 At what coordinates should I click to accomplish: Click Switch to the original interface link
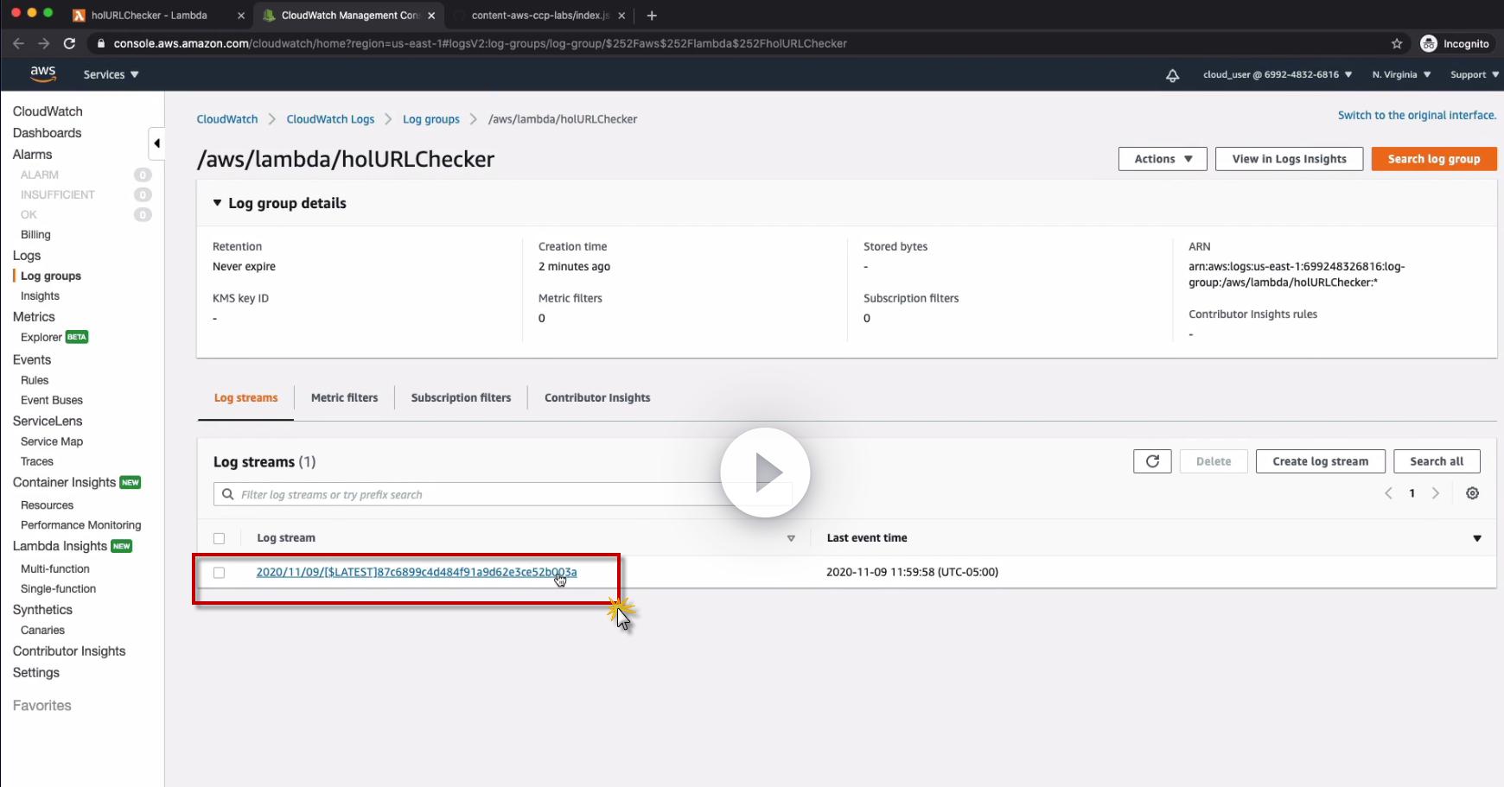[x=1417, y=116]
